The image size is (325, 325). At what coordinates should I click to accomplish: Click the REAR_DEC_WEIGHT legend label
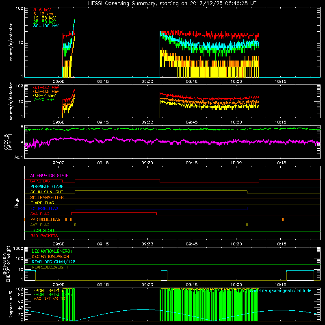point(50,267)
